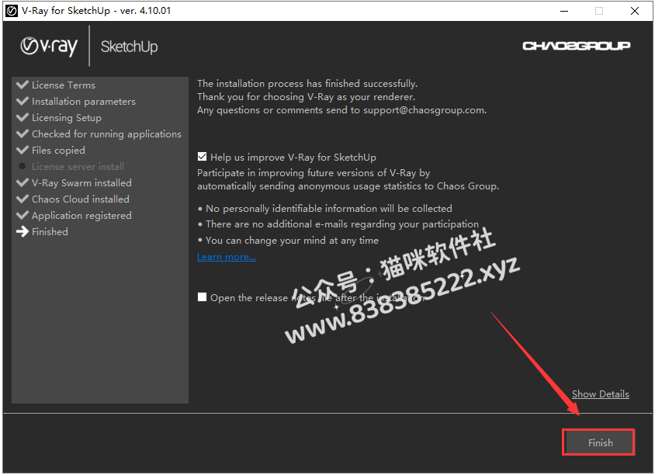Uncheck Help us improve V-Ray checkbox

203,157
